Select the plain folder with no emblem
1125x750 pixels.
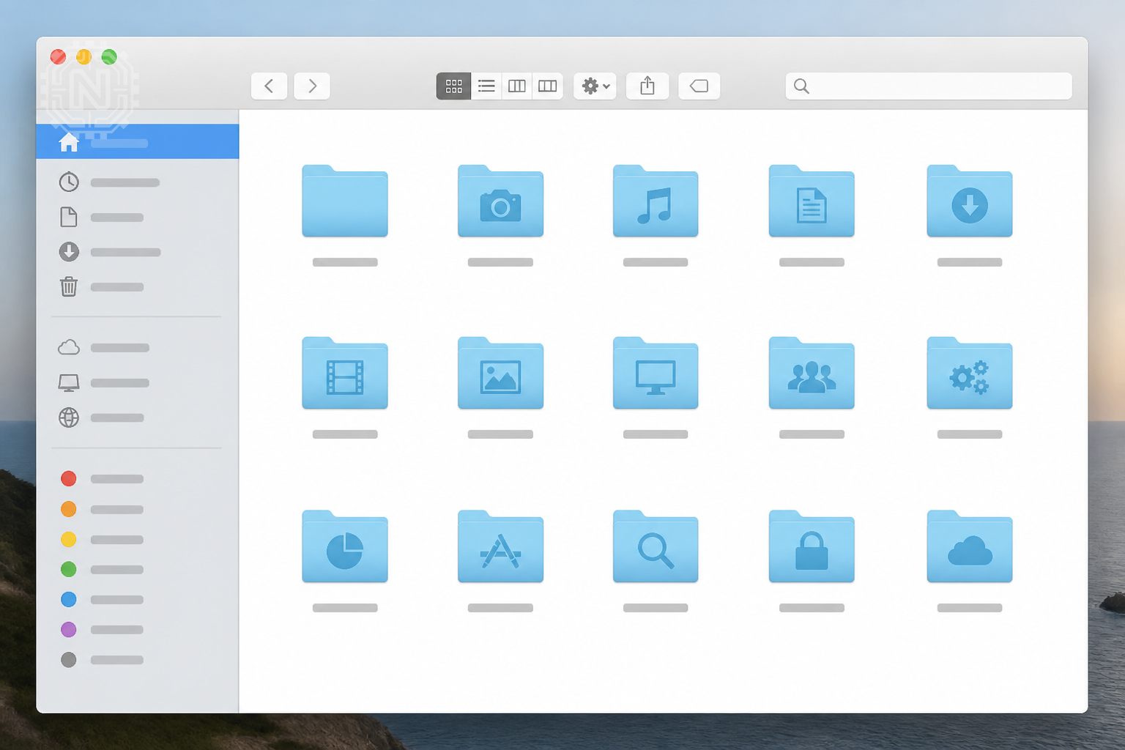pyautogui.click(x=345, y=201)
